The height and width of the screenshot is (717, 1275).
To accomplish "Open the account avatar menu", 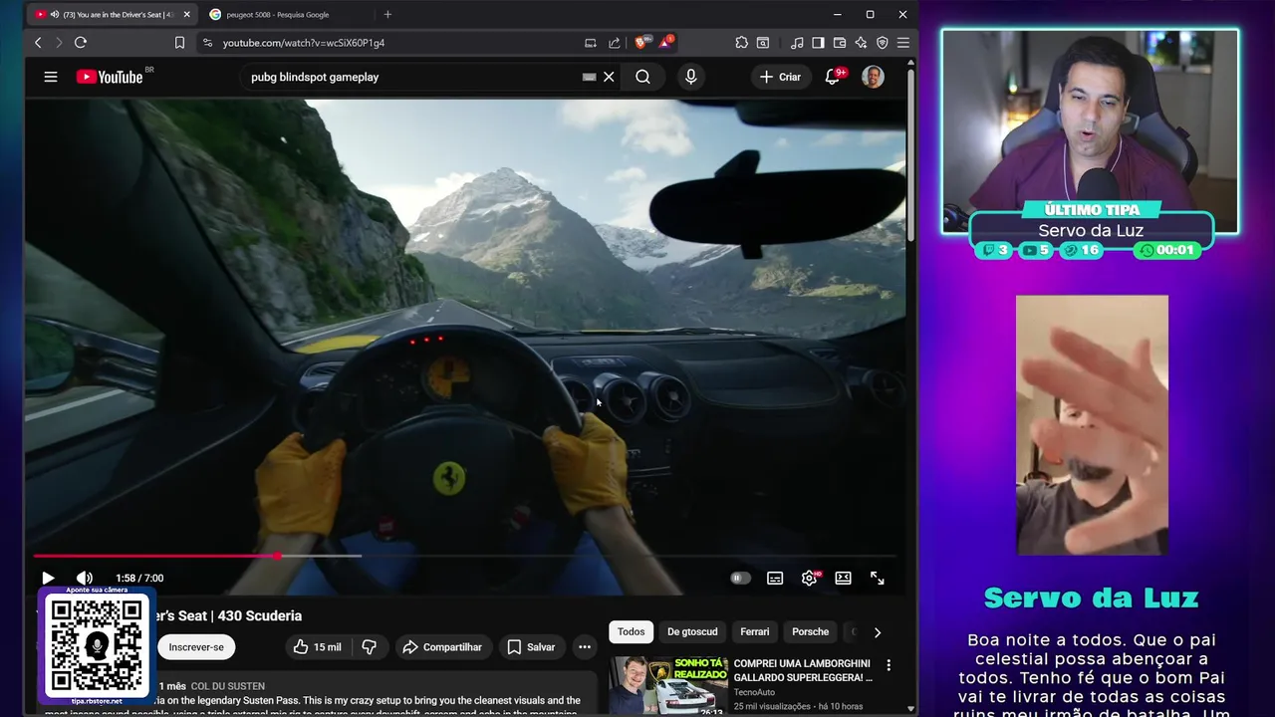I will [x=873, y=77].
